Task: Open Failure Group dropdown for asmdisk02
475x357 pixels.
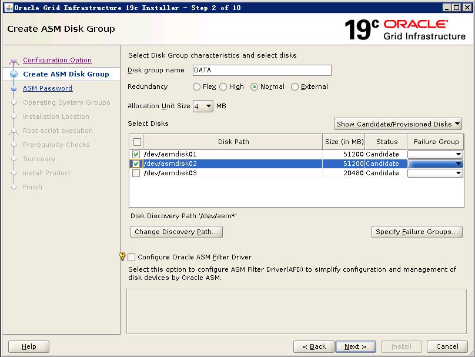Action: [x=435, y=164]
